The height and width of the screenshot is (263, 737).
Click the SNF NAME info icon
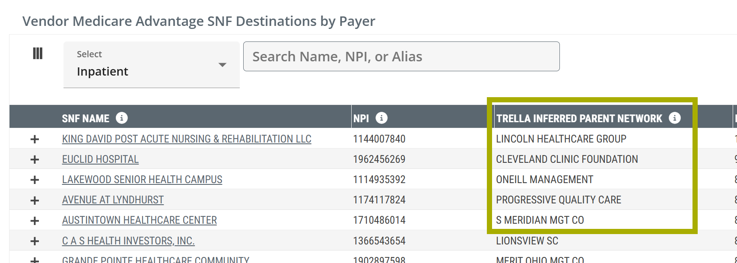pyautogui.click(x=122, y=118)
